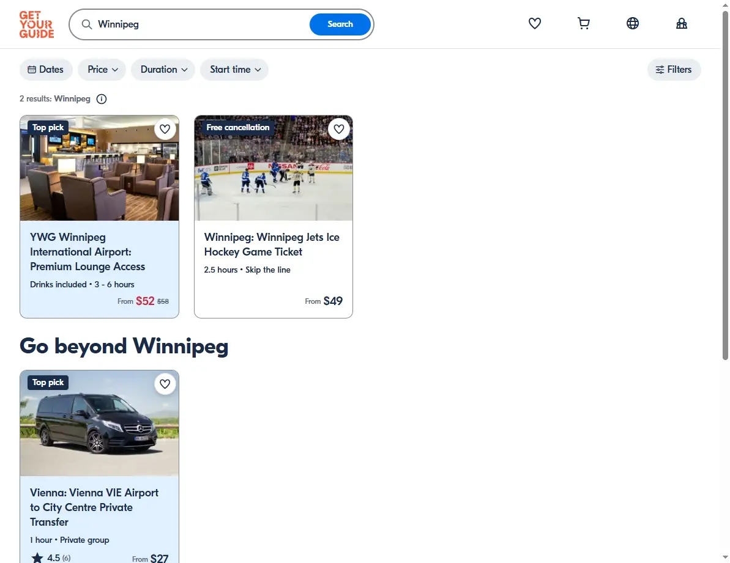Click the 'Go beyond Winnipeg' heading

(124, 347)
